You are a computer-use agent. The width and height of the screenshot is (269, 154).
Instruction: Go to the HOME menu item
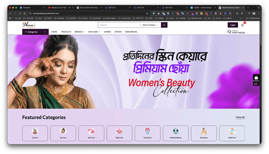click(x=54, y=32)
